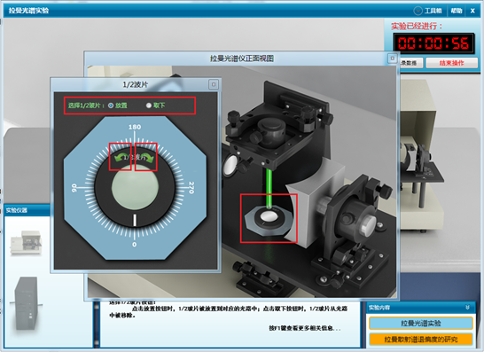The width and height of the screenshot is (484, 352).
Task: Click the 90 scale label on the dial
Action: click(x=74, y=188)
